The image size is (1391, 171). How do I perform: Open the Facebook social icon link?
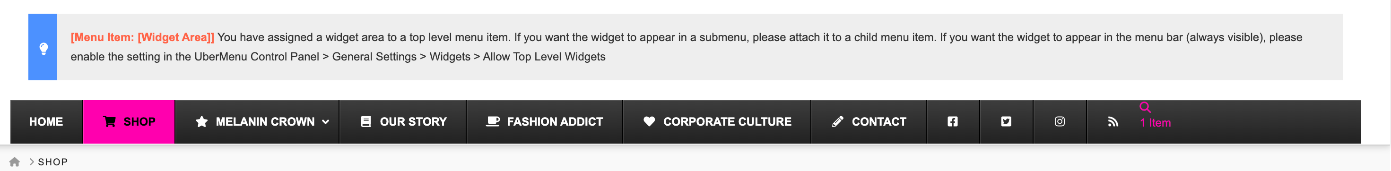[x=953, y=122]
